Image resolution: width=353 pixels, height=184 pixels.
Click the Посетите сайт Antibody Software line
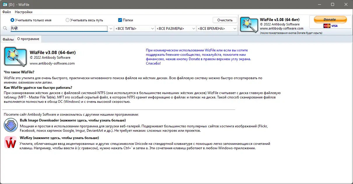(71, 114)
